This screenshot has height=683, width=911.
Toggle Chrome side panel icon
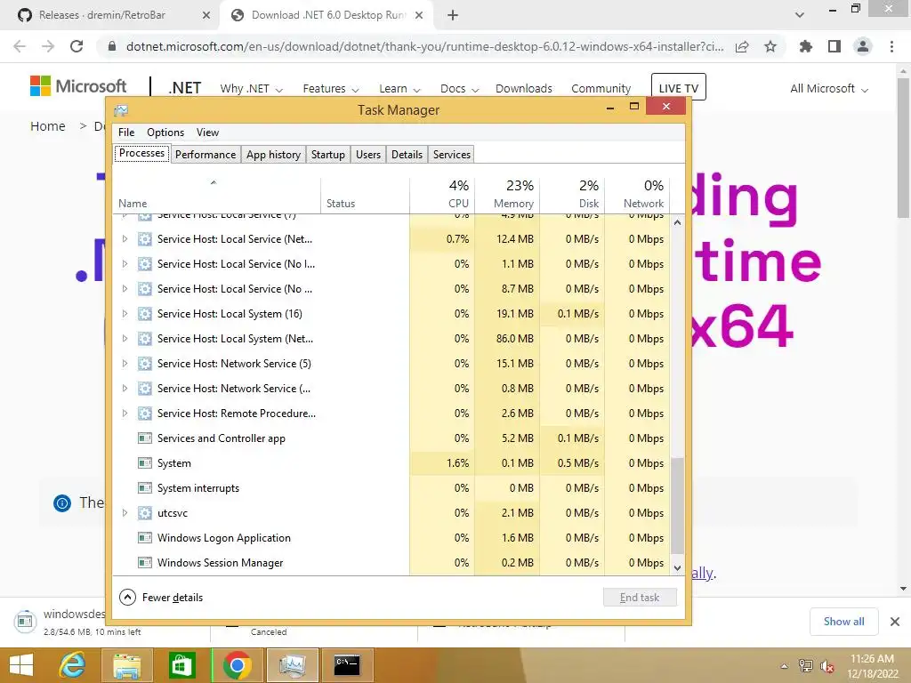point(834,46)
